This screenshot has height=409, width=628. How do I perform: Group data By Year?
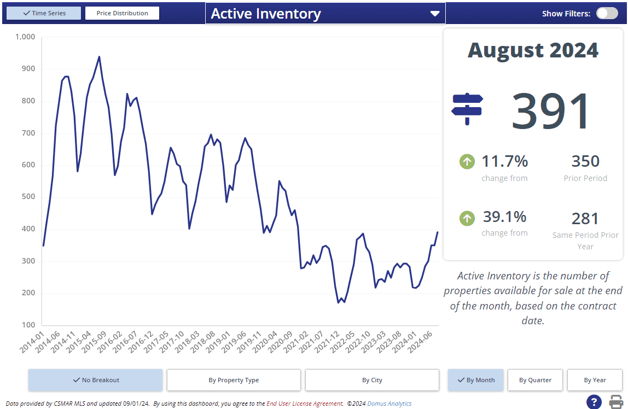[595, 380]
